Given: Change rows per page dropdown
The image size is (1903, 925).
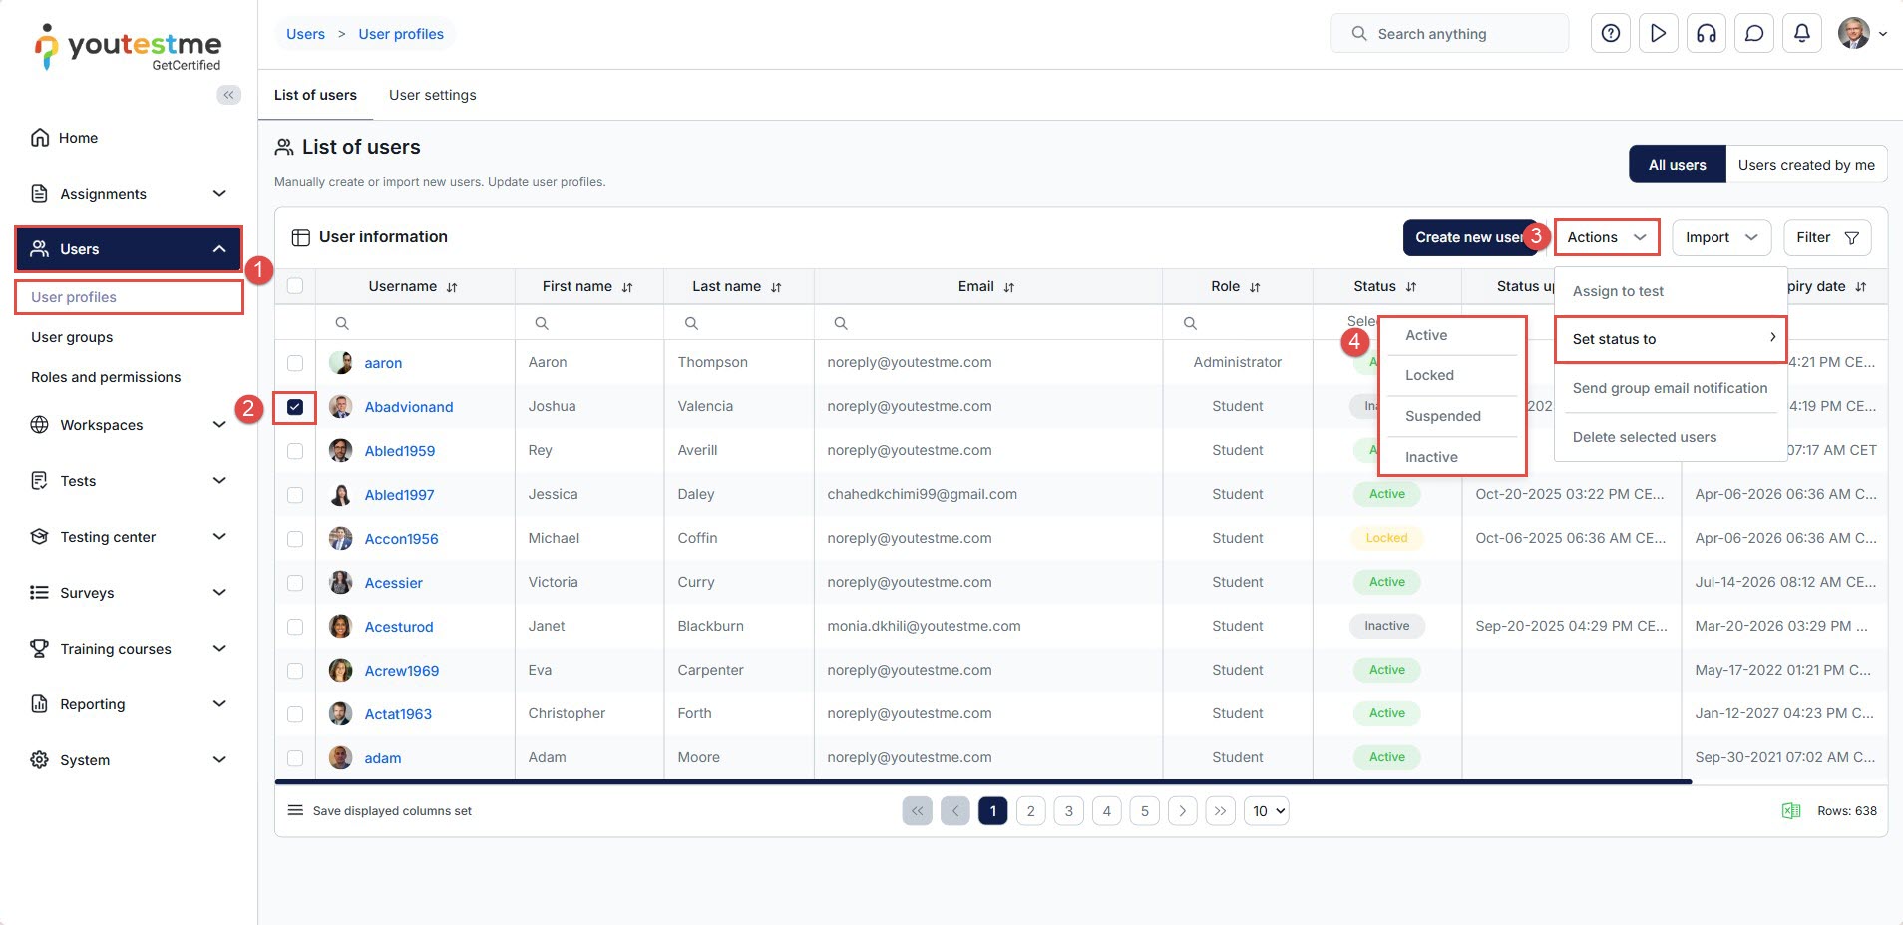Looking at the screenshot, I should point(1267,811).
